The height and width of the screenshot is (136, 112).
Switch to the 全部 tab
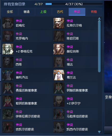click(10, 12)
